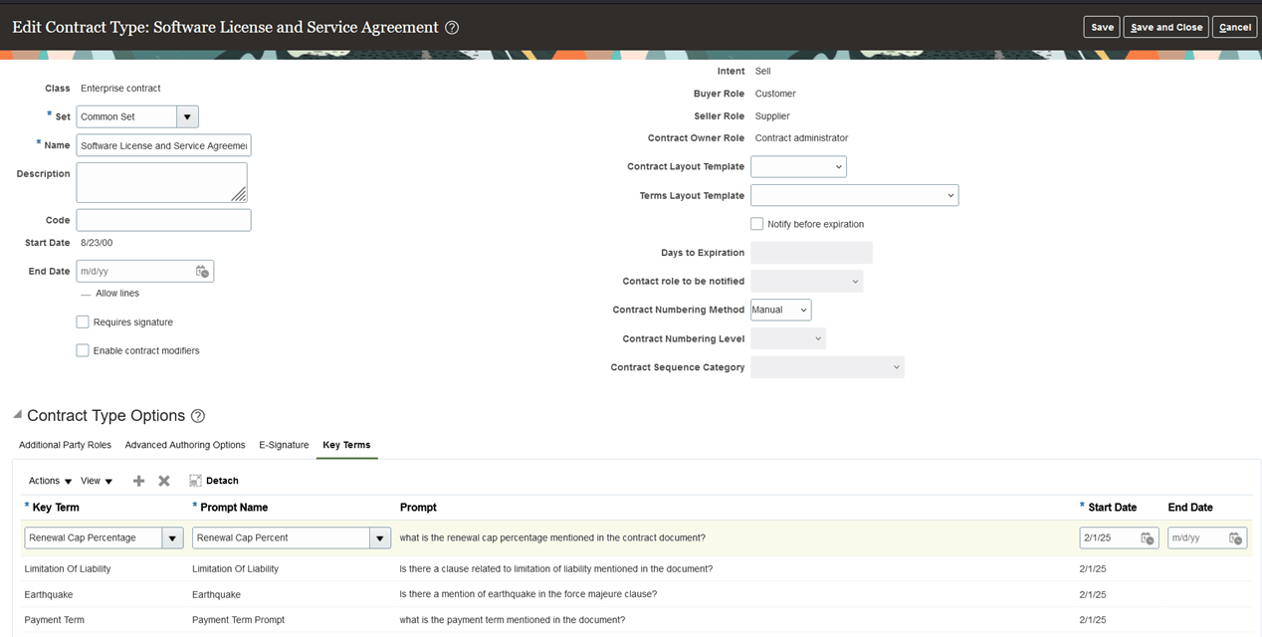Select the Payment Term key term cell
Screen dimensions: 1262x637
55,620
